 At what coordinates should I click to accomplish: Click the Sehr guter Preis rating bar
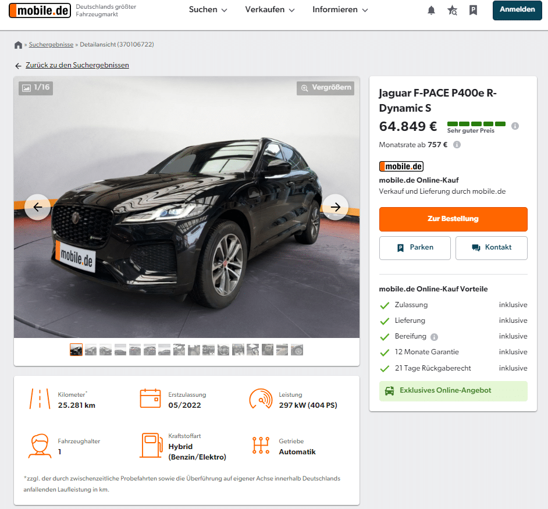(x=476, y=124)
